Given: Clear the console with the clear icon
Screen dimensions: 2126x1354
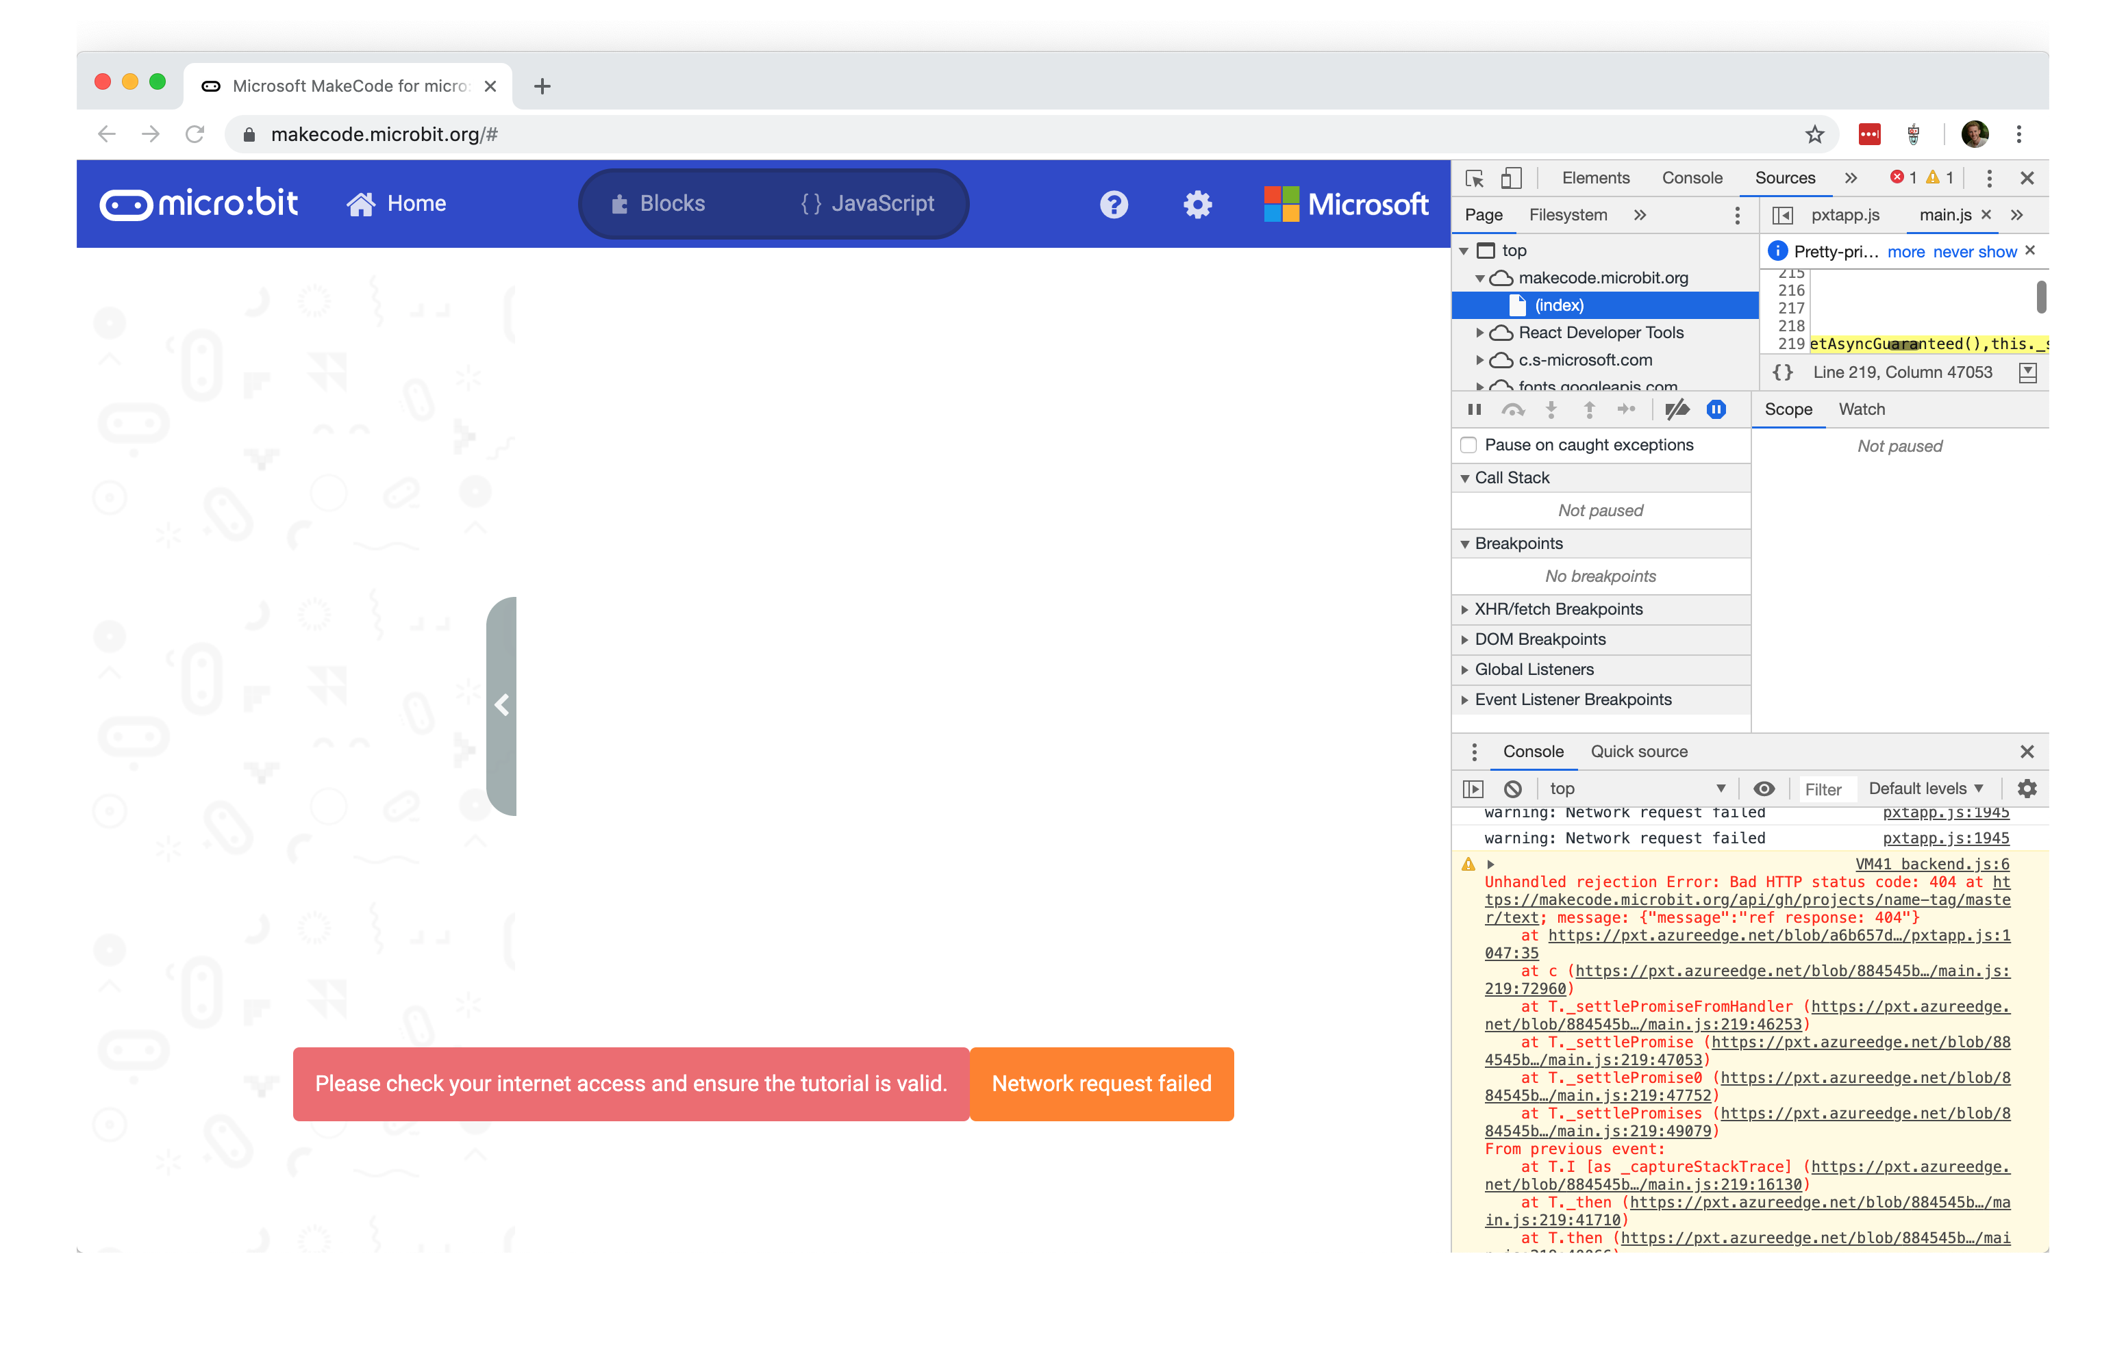Looking at the screenshot, I should pos(1513,788).
